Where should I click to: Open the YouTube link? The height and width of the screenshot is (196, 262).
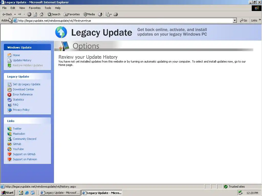click(x=18, y=149)
